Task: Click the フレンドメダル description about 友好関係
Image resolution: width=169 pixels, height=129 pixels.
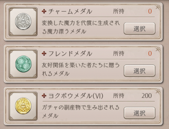Action: [81, 69]
